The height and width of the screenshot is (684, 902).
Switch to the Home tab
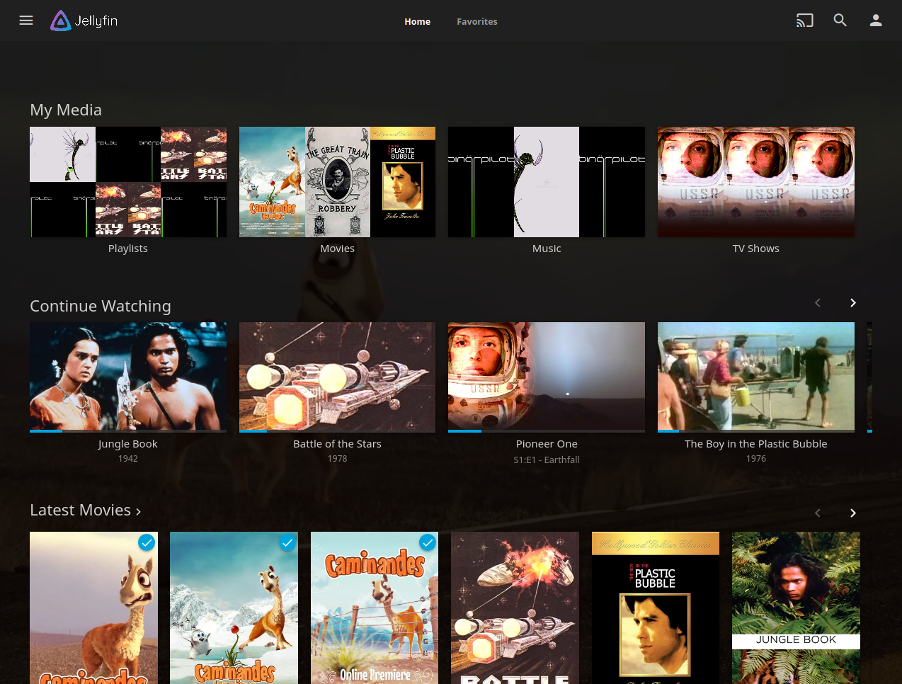[417, 21]
